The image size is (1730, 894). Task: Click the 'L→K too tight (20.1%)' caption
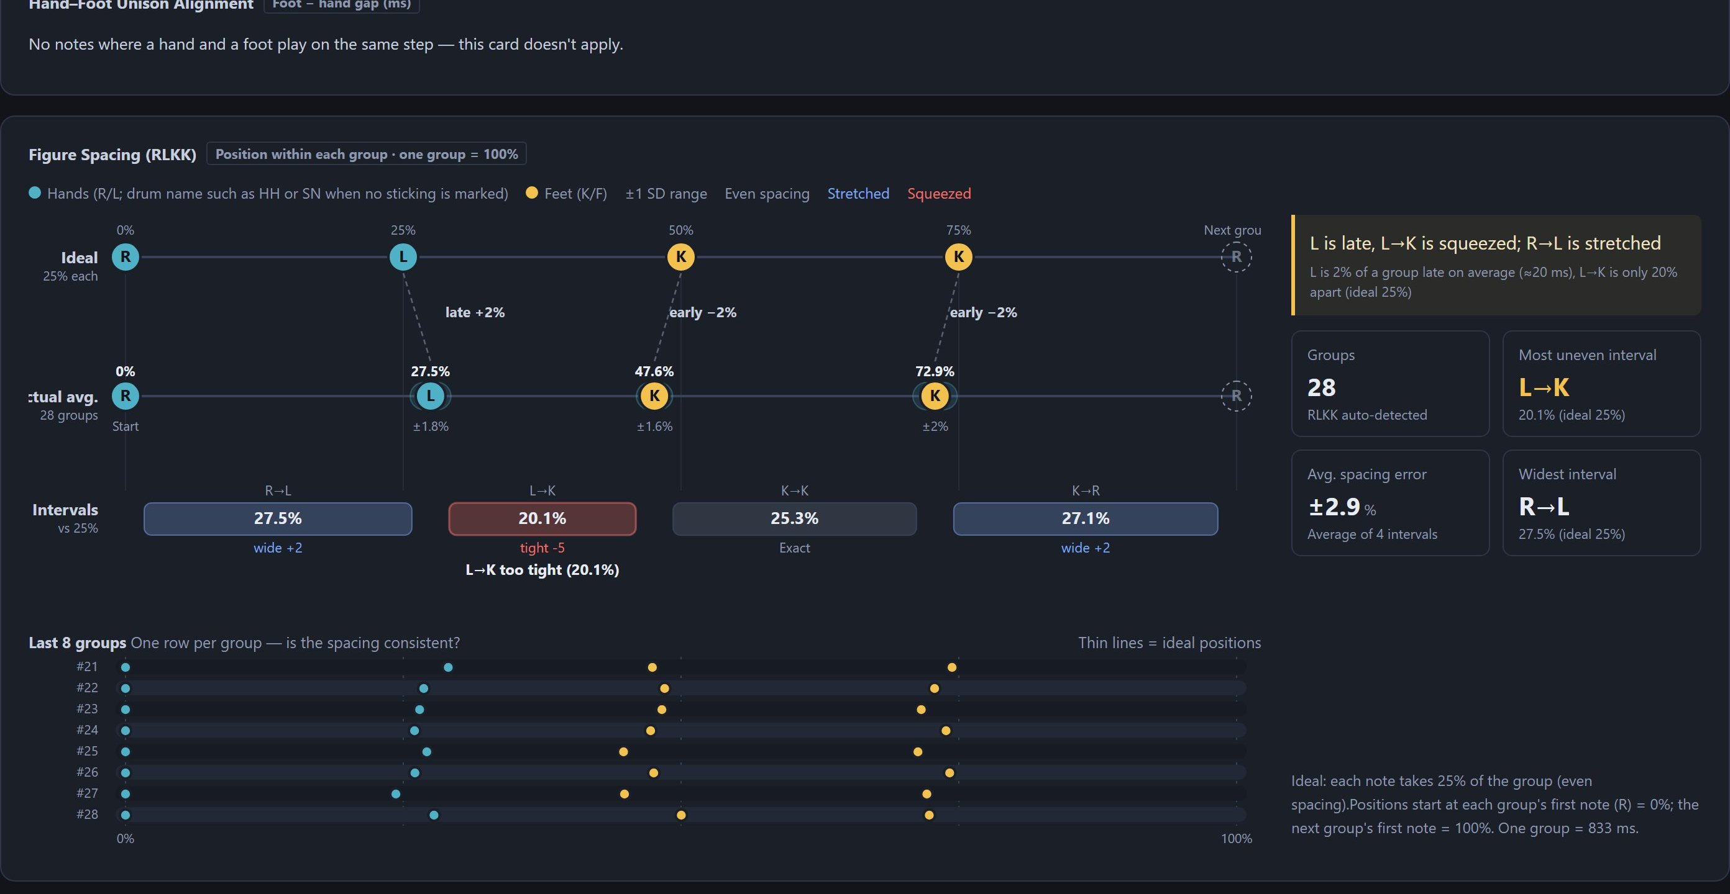click(x=542, y=570)
